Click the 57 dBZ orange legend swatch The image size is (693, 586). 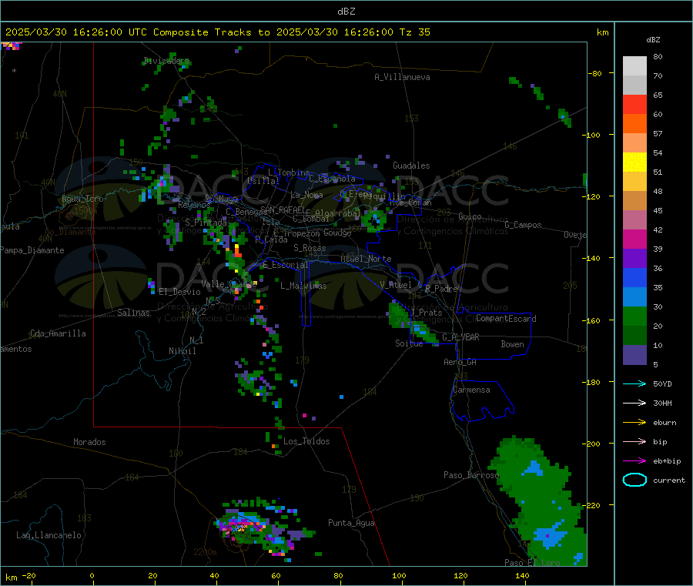click(x=634, y=124)
